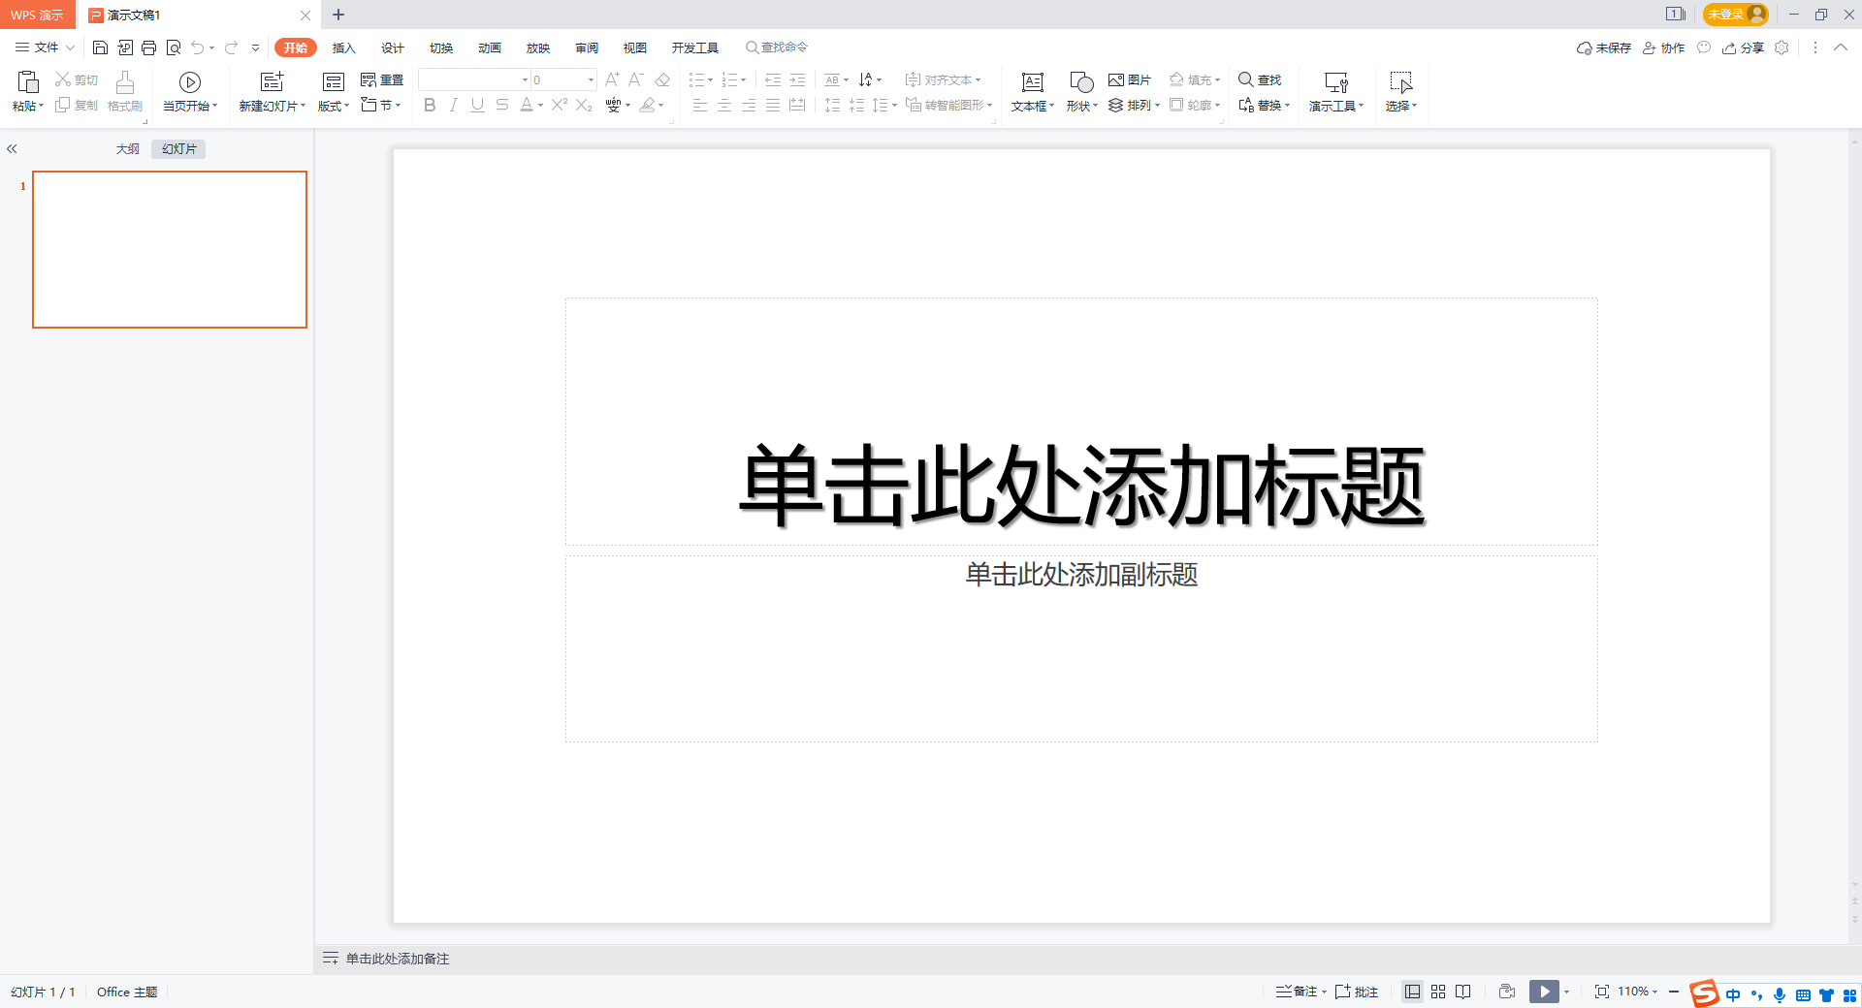Insert a Picture (图片) from ribbon
This screenshot has width=1862, height=1008.
pyautogui.click(x=1130, y=79)
